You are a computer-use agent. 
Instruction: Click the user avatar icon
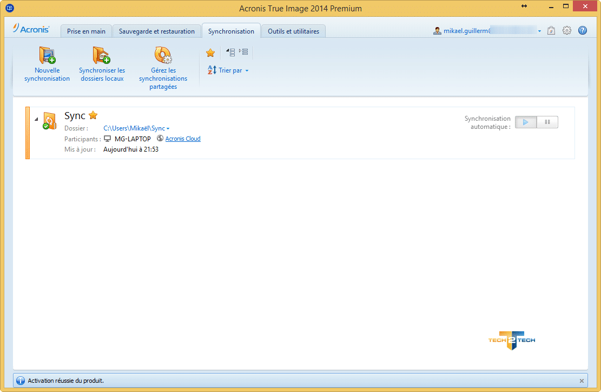437,31
